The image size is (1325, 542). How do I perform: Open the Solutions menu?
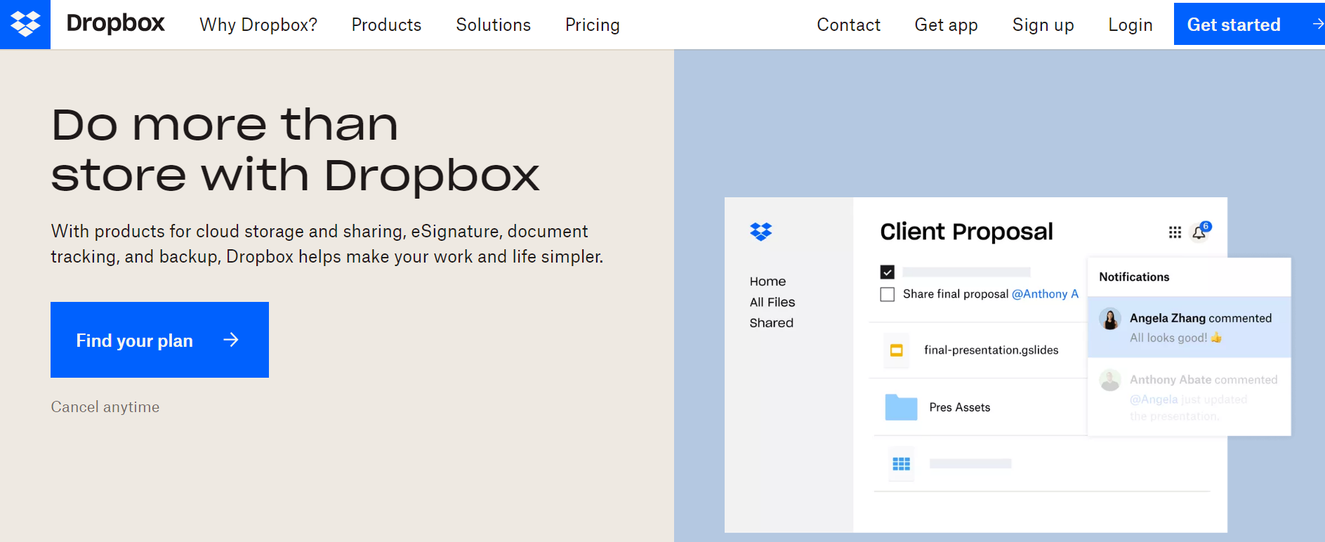click(493, 25)
